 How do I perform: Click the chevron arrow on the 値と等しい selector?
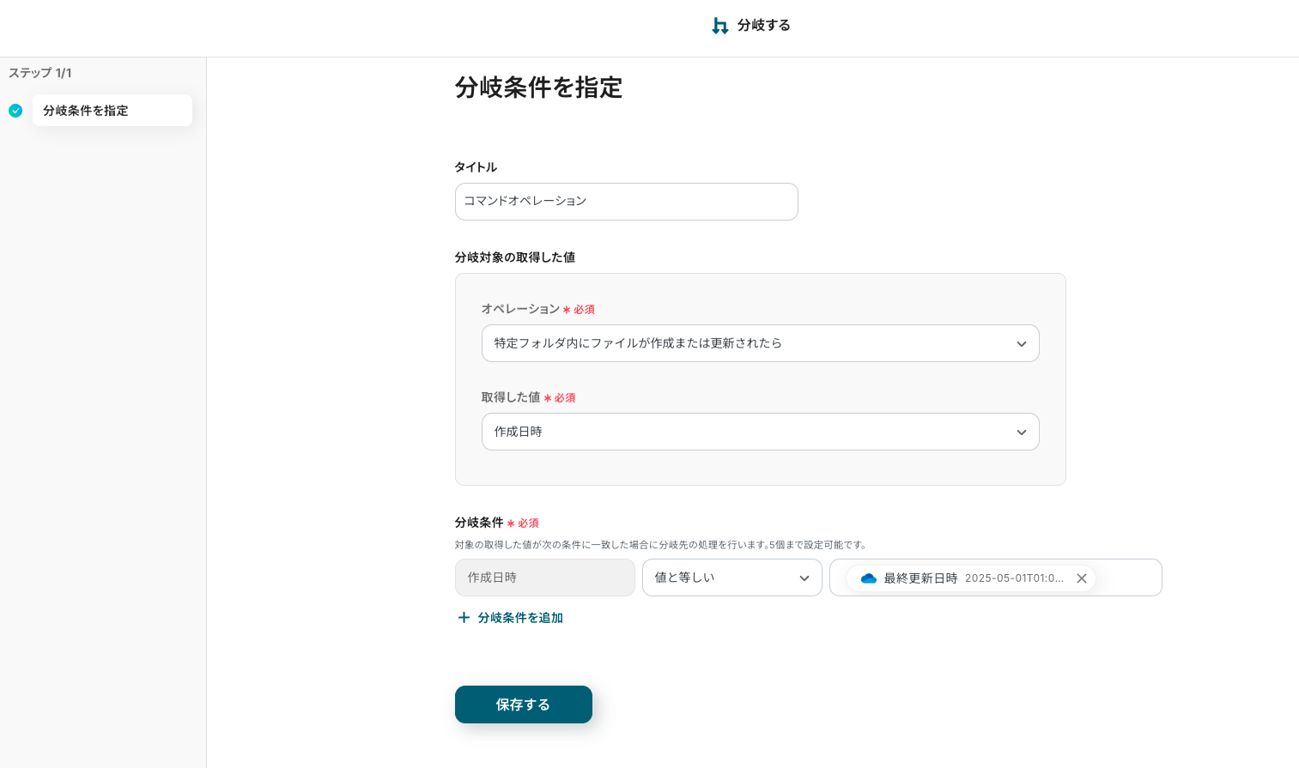[804, 578]
